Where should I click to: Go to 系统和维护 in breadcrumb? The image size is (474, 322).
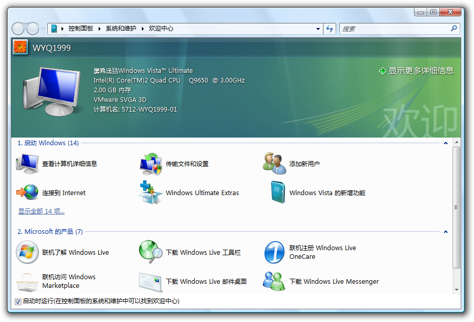[x=121, y=29]
